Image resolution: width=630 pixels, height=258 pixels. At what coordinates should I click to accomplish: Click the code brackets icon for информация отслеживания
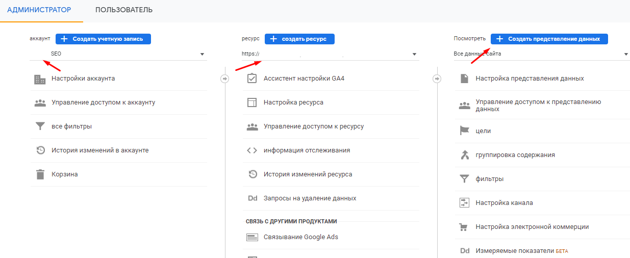(251, 150)
